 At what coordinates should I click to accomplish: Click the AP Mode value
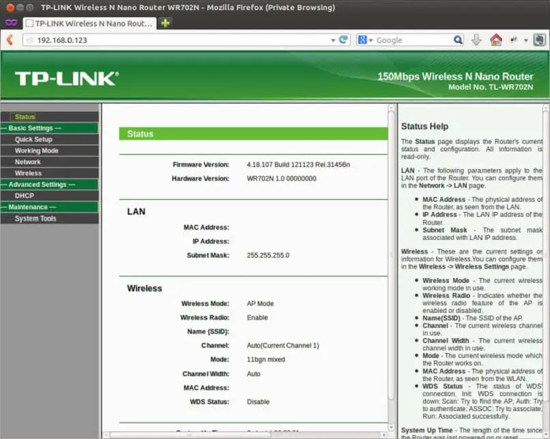point(260,303)
